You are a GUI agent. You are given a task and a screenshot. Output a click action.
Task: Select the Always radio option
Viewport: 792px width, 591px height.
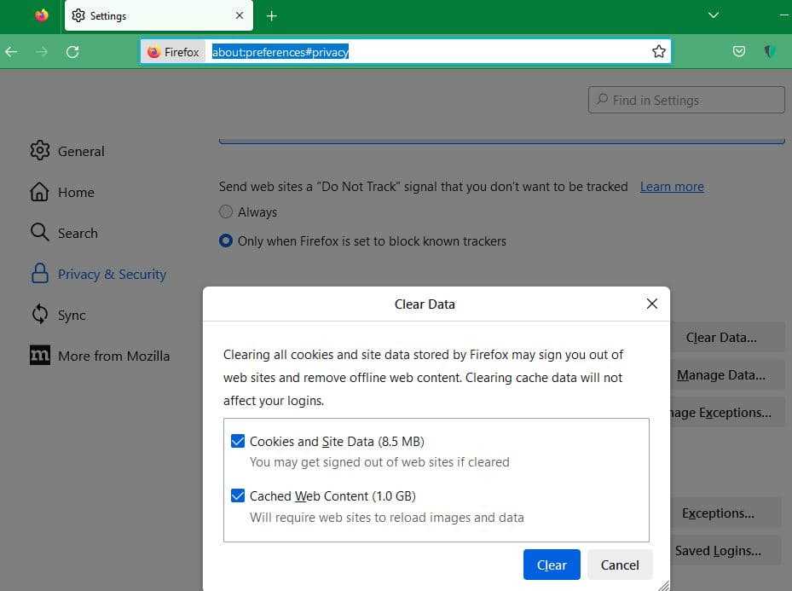(226, 211)
